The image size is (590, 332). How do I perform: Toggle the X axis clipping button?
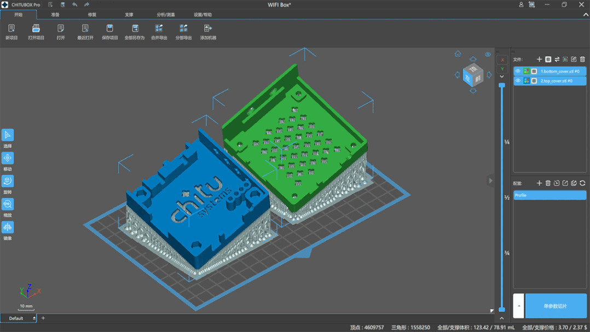pos(502,60)
